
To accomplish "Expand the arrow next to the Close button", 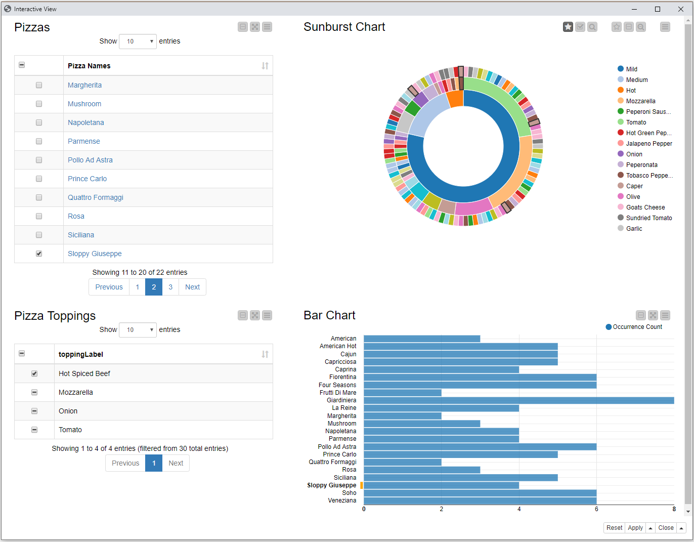I will [x=681, y=528].
